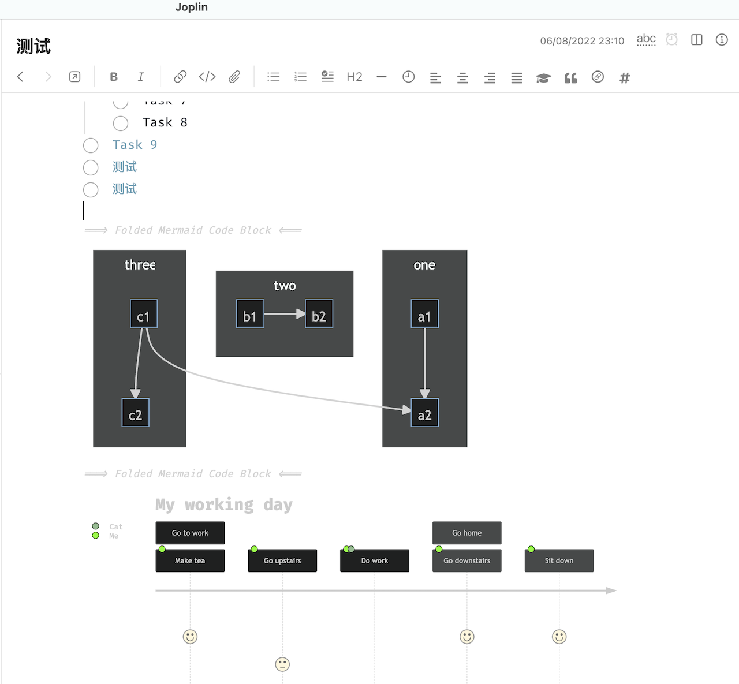Align text right
Viewport: 739px width, 684px height.
click(490, 78)
